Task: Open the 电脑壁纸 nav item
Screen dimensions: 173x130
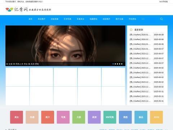Action: click(93, 19)
